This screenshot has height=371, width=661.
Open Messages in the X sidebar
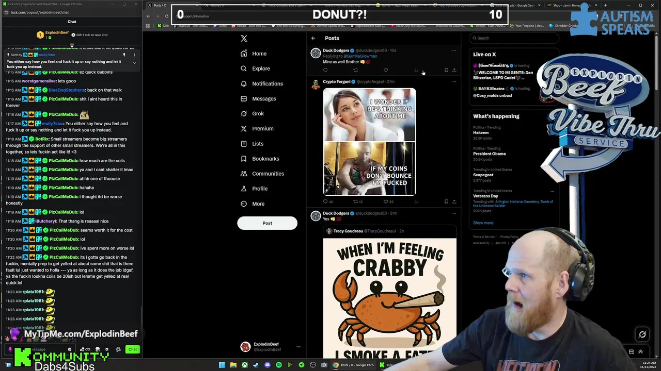[x=258, y=98]
